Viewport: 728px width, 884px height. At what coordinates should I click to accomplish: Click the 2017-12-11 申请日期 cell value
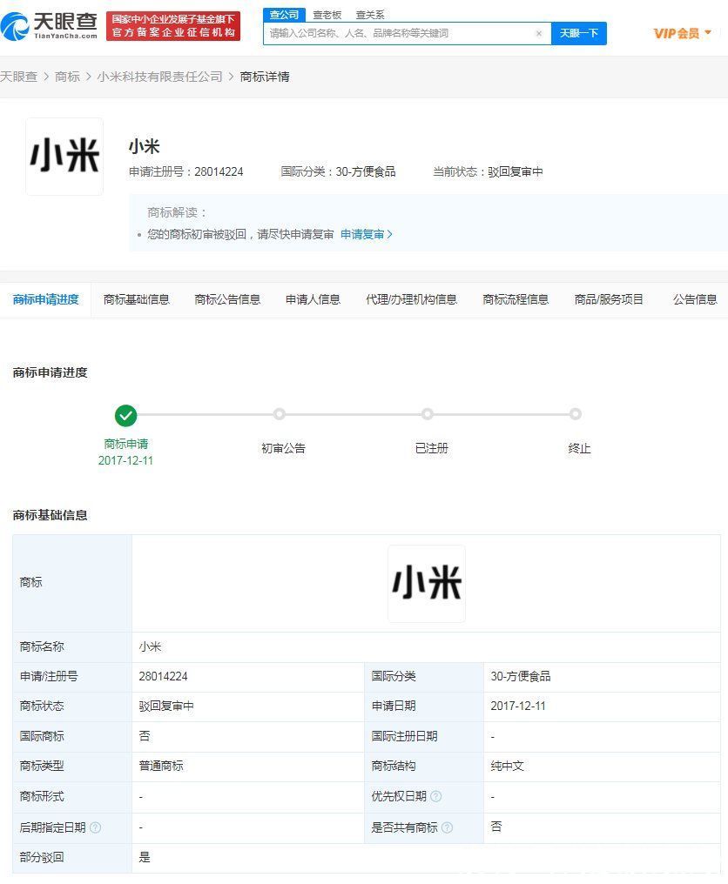[x=518, y=706]
